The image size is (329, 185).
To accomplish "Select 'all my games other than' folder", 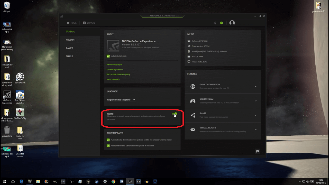I will coord(7,115).
